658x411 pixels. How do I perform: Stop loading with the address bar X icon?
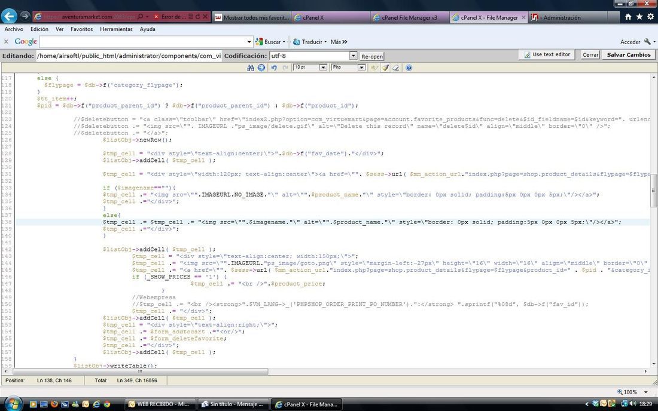pyautogui.click(x=205, y=17)
